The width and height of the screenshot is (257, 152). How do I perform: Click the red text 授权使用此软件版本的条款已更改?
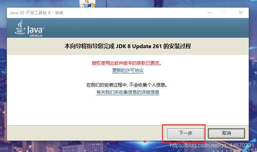(x=126, y=63)
